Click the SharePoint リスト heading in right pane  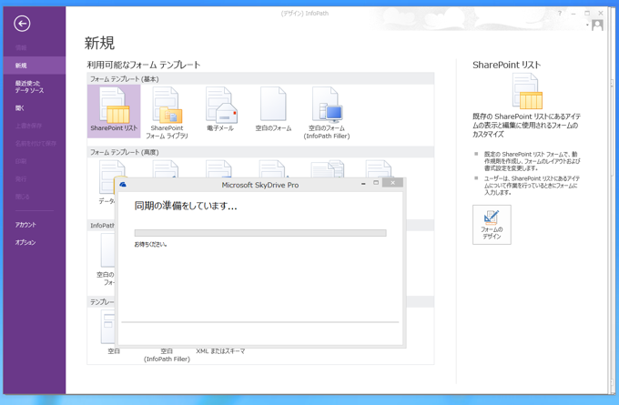pyautogui.click(x=506, y=65)
